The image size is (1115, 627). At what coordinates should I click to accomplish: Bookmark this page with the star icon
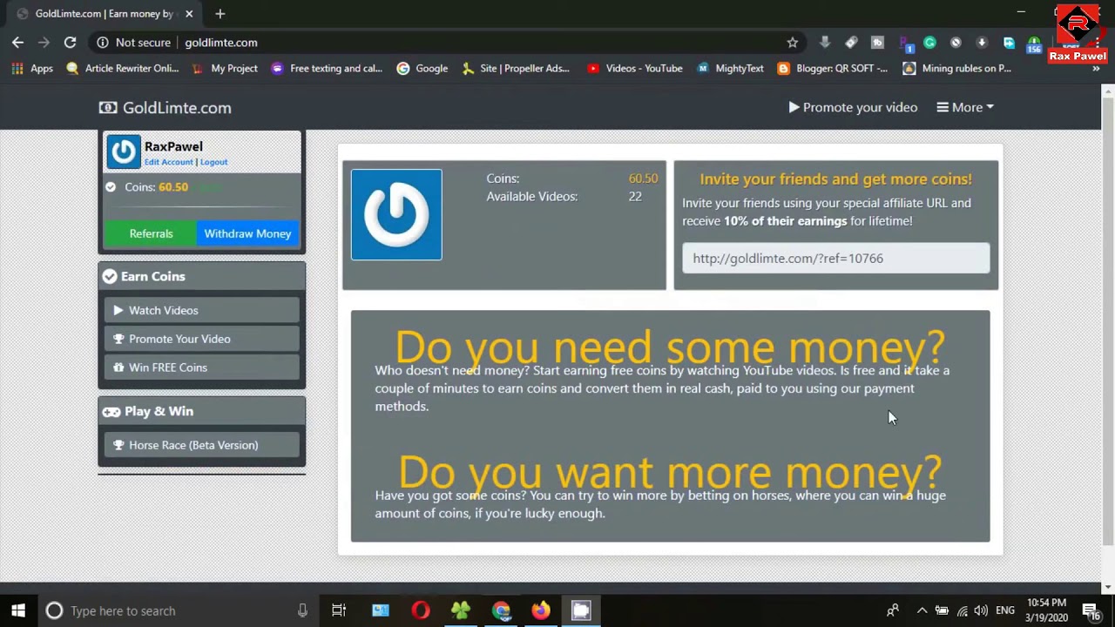pyautogui.click(x=792, y=42)
